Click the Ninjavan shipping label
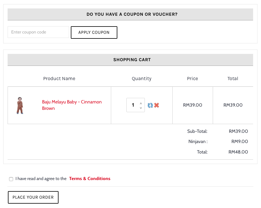 (x=198, y=142)
